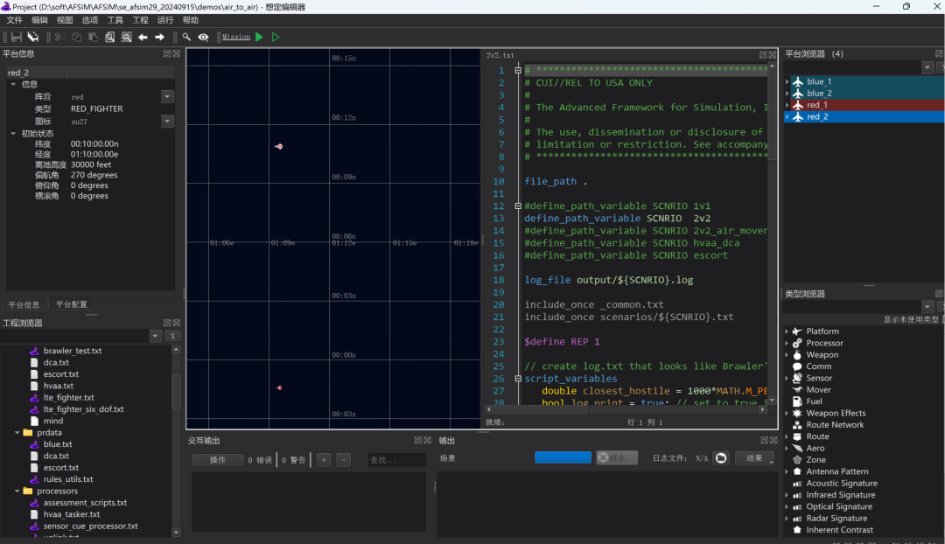Click the Processor type icon
The height and width of the screenshot is (544, 945).
797,344
